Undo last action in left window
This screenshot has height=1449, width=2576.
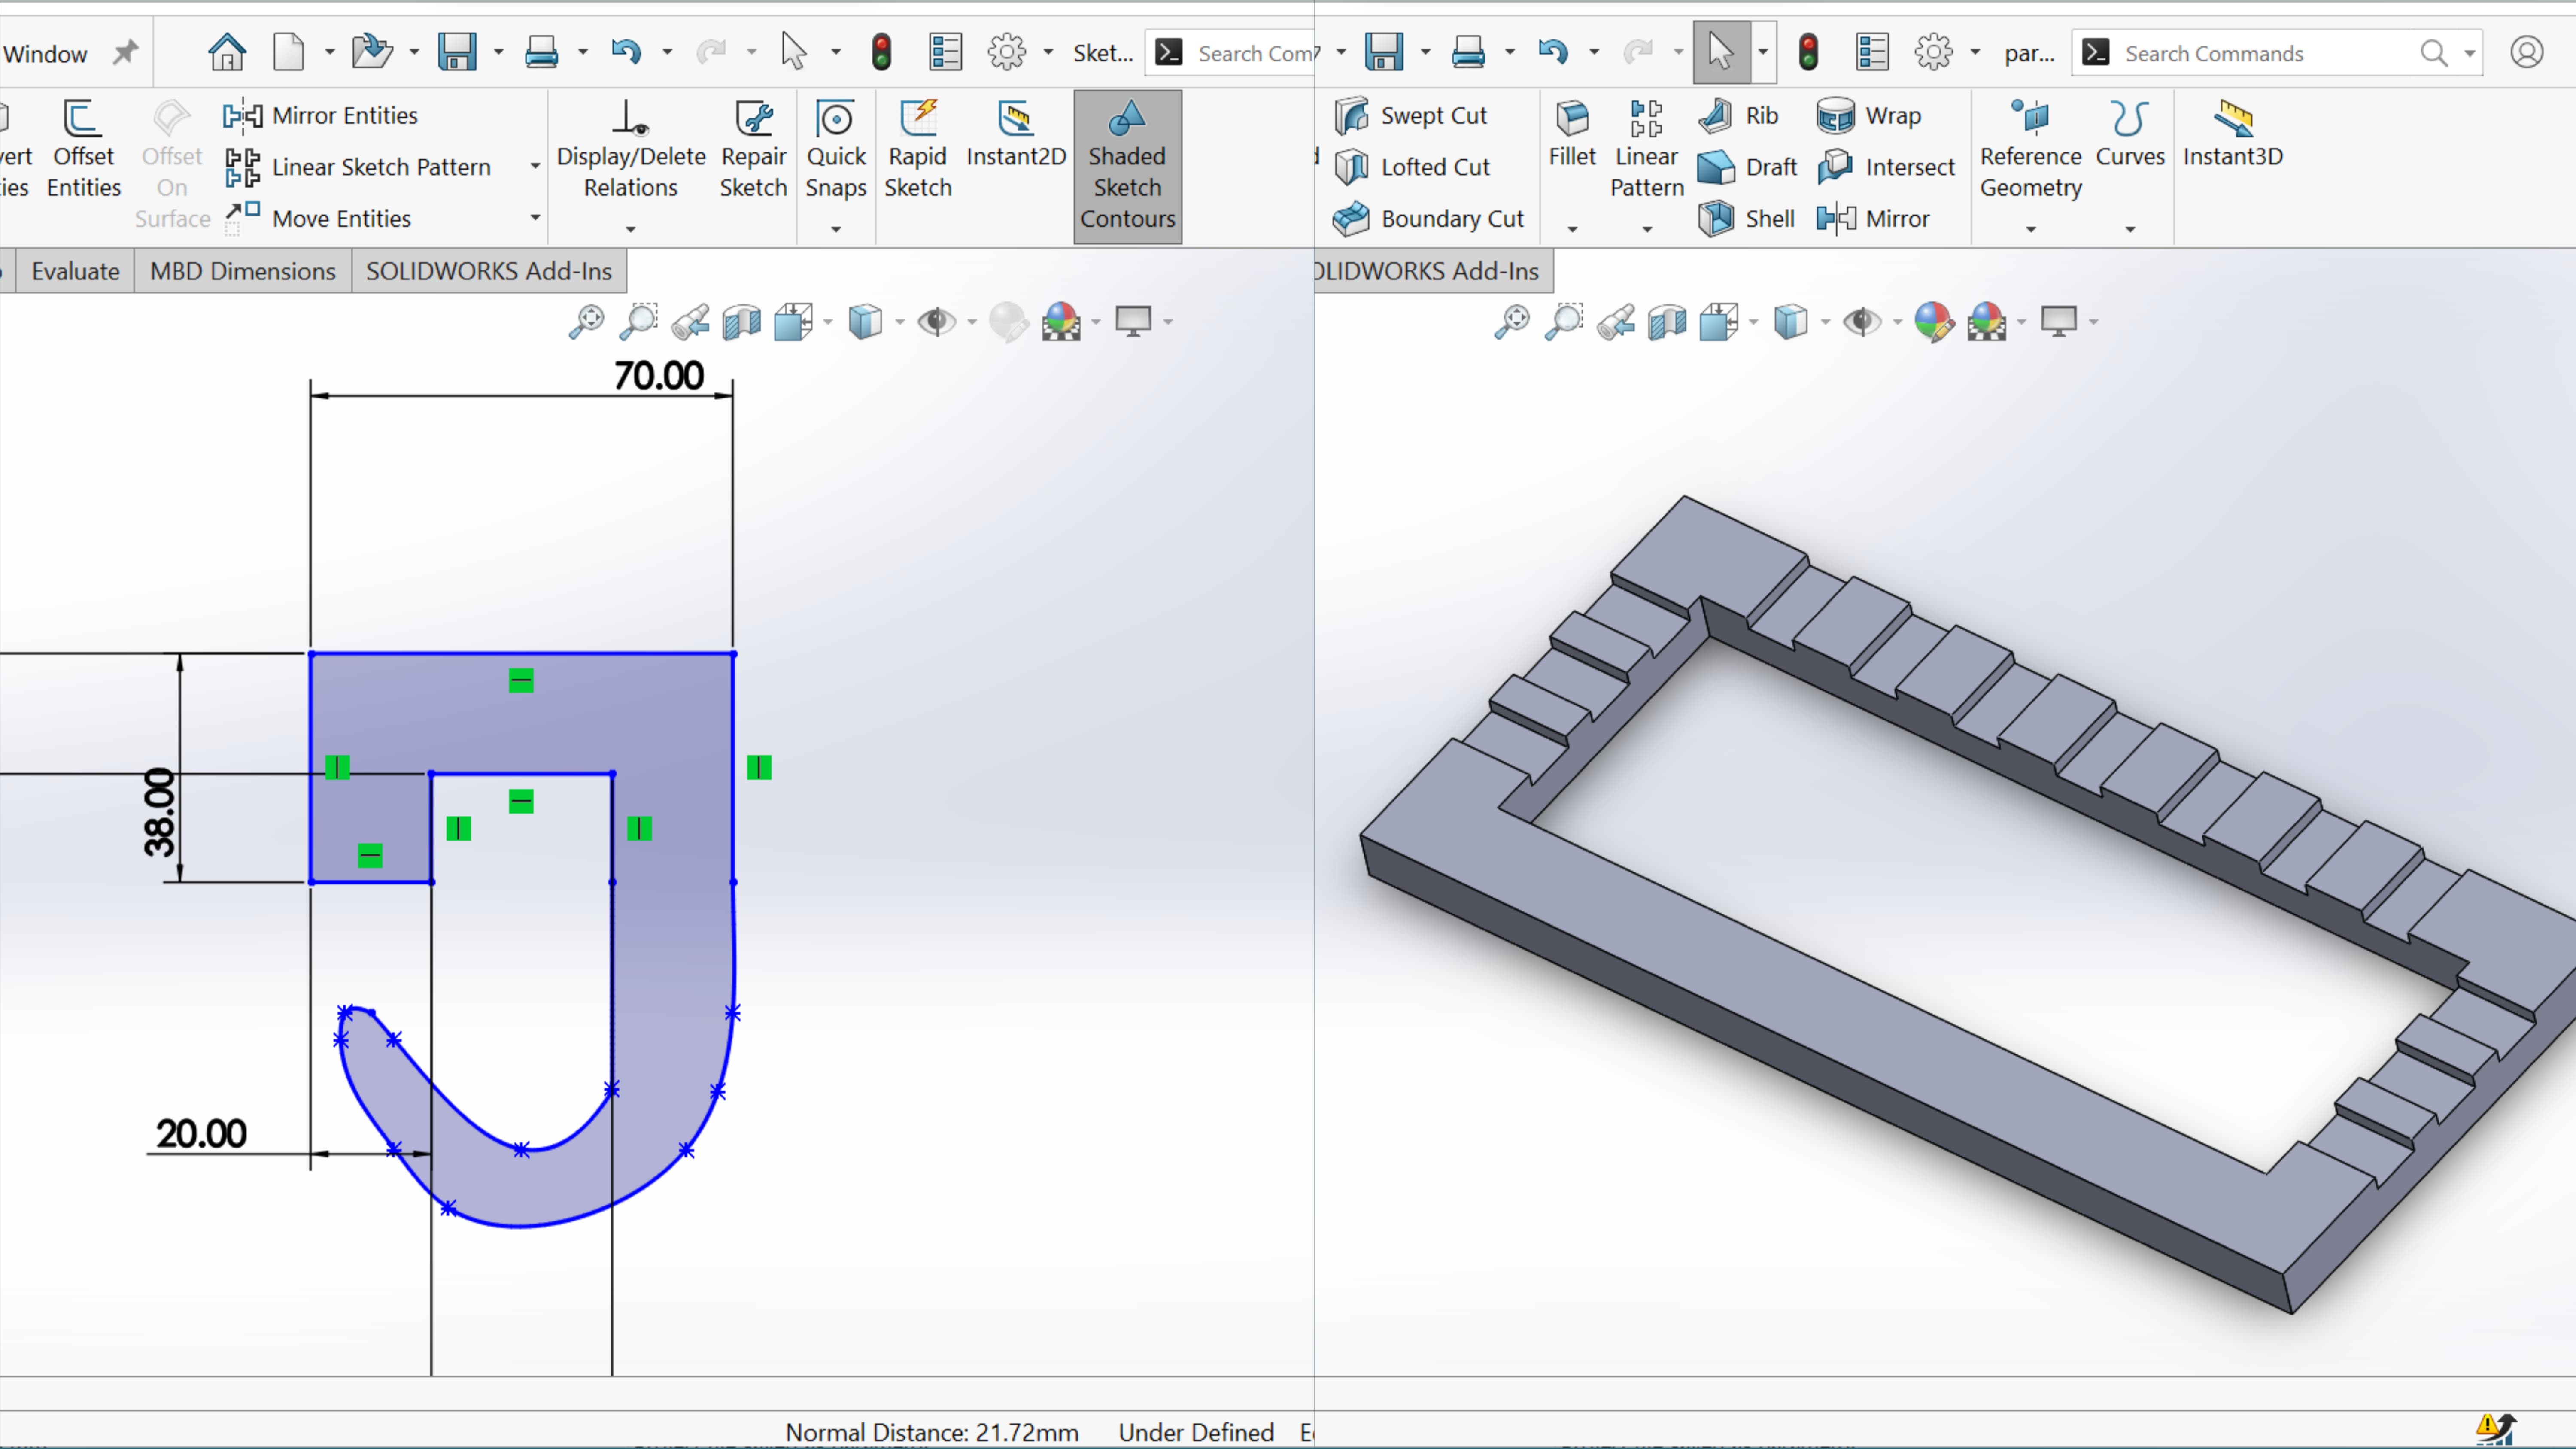coord(626,52)
